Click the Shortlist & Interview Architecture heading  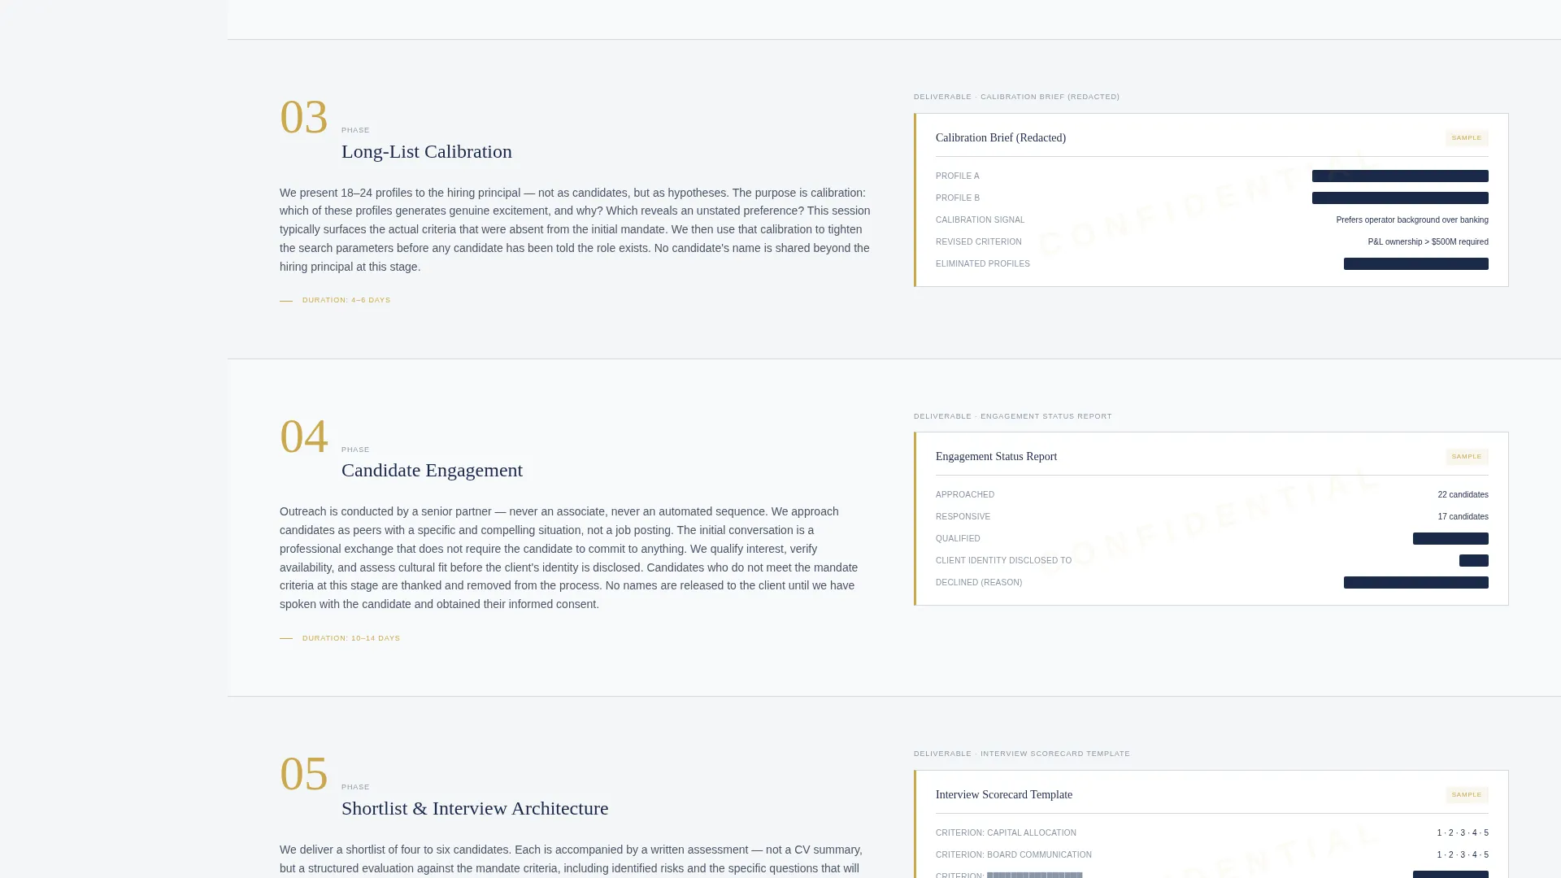pyautogui.click(x=475, y=809)
